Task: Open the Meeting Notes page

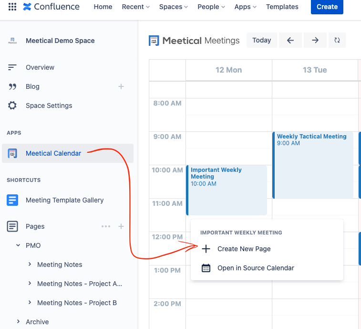Action: (60, 265)
